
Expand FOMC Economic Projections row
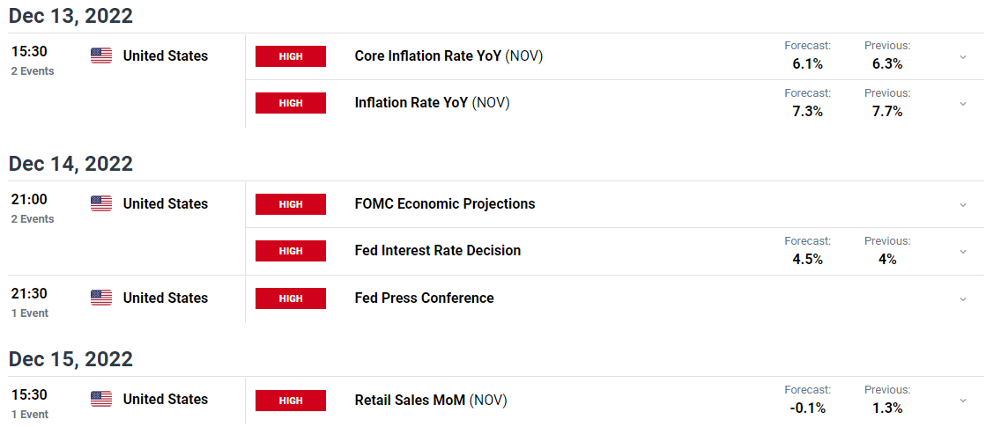pyautogui.click(x=963, y=205)
